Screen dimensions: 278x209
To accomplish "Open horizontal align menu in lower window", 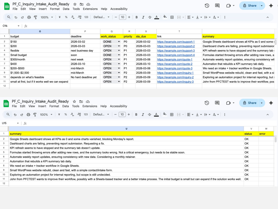I will (x=190, y=115).
